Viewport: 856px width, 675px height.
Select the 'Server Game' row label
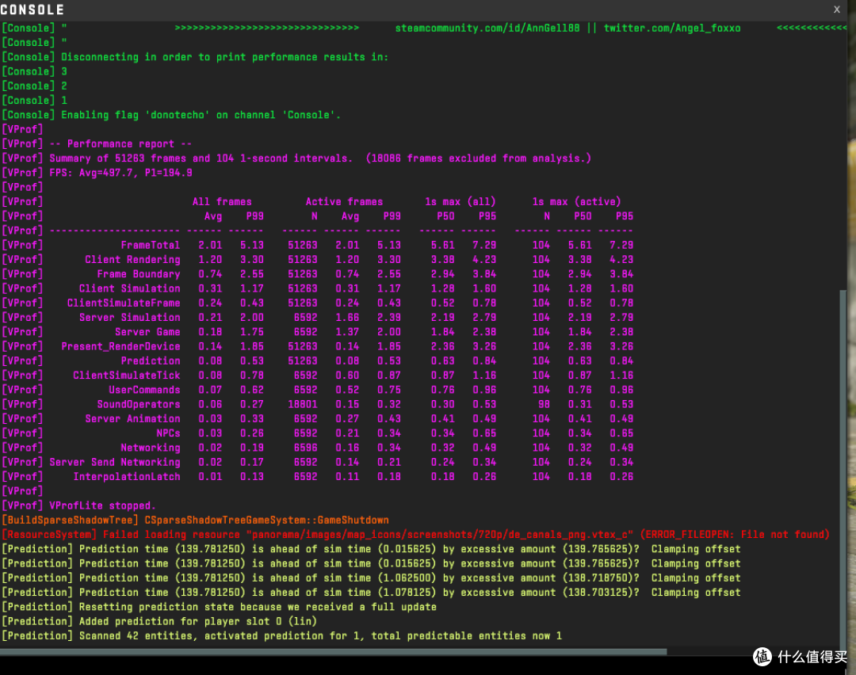coord(147,332)
